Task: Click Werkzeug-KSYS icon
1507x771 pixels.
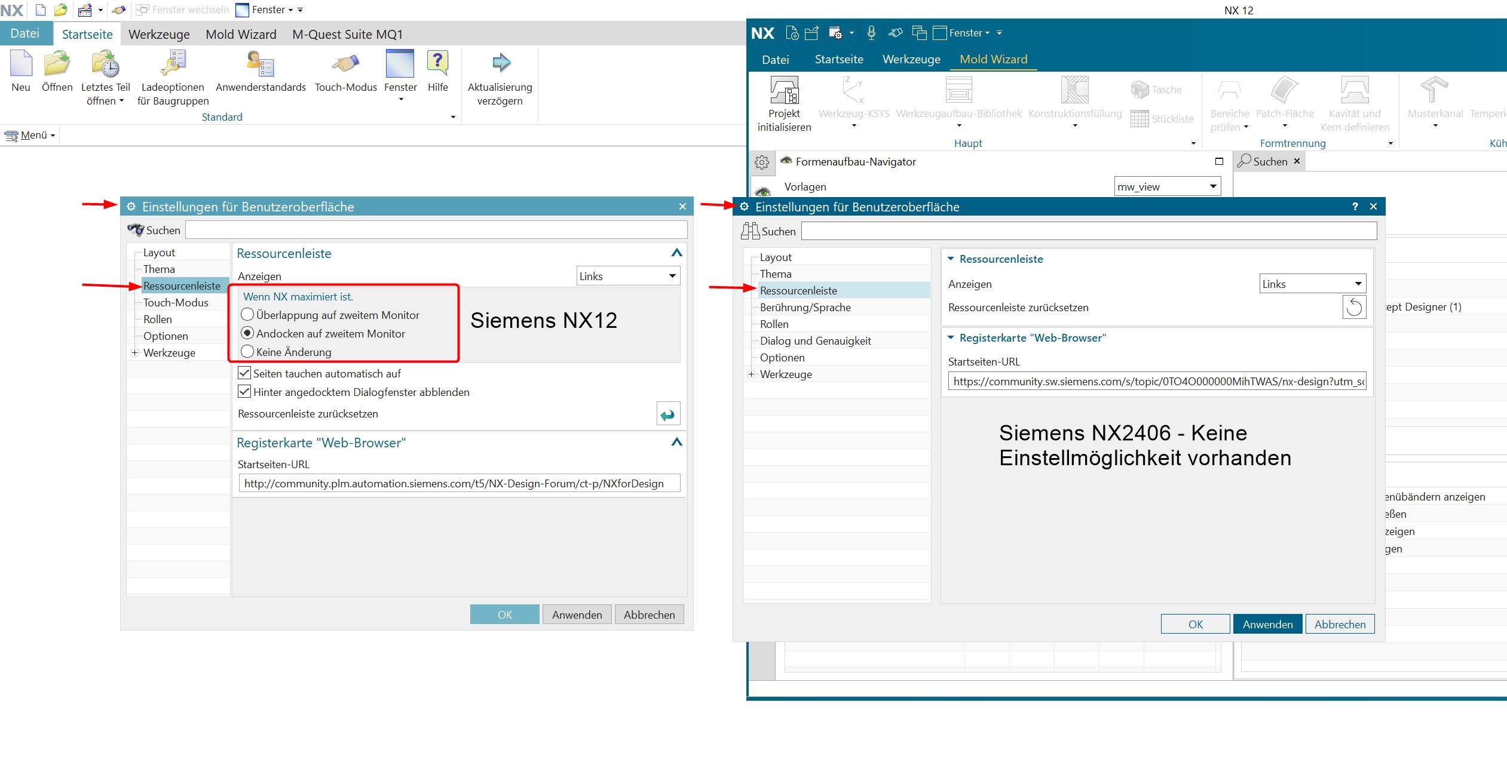Action: point(853,90)
